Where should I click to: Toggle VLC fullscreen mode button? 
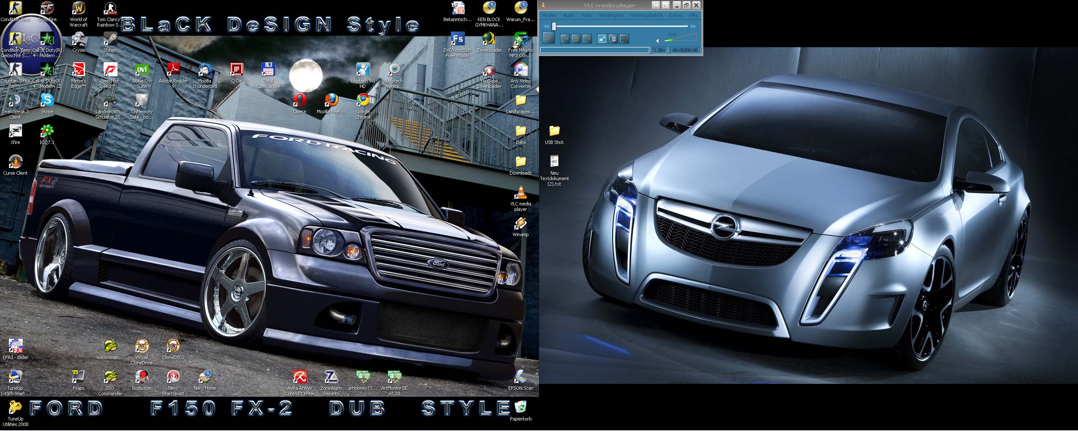(x=602, y=39)
